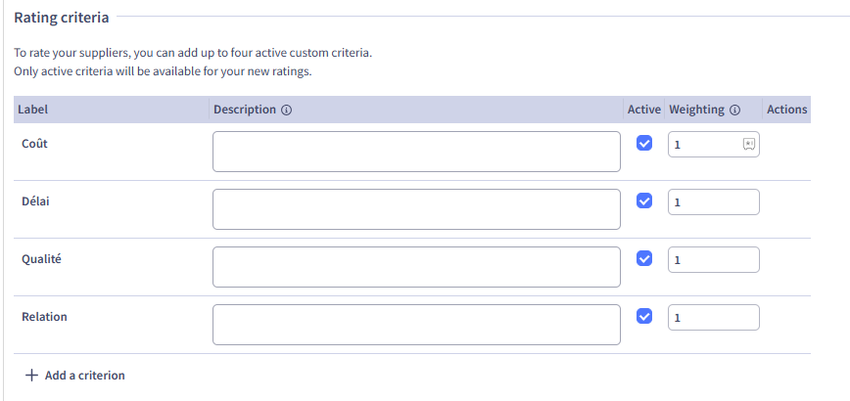Viewport: 850px width, 401px height.
Task: Click the small icon inside Coût weighting field
Action: pos(748,144)
